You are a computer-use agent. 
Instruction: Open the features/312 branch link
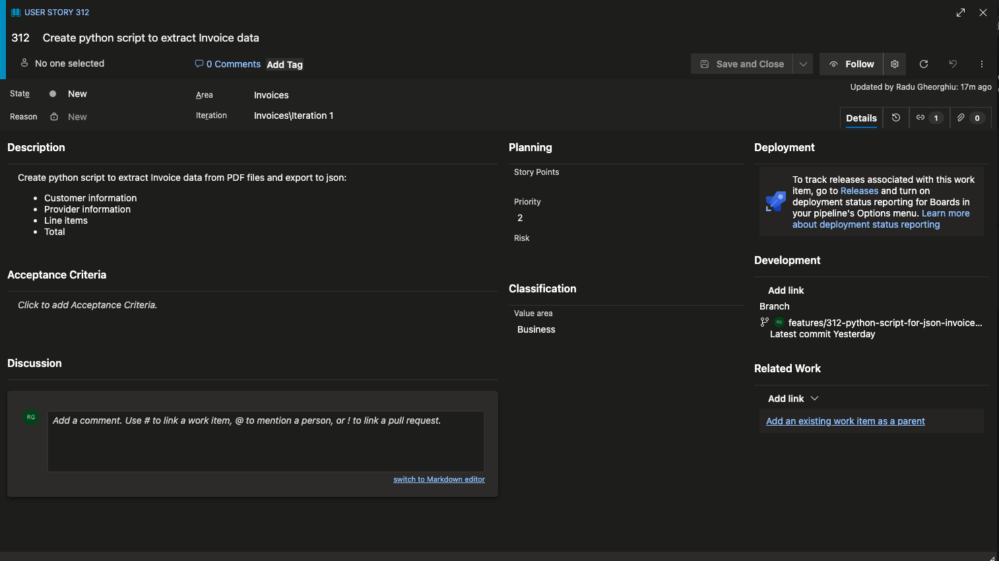tap(884, 323)
